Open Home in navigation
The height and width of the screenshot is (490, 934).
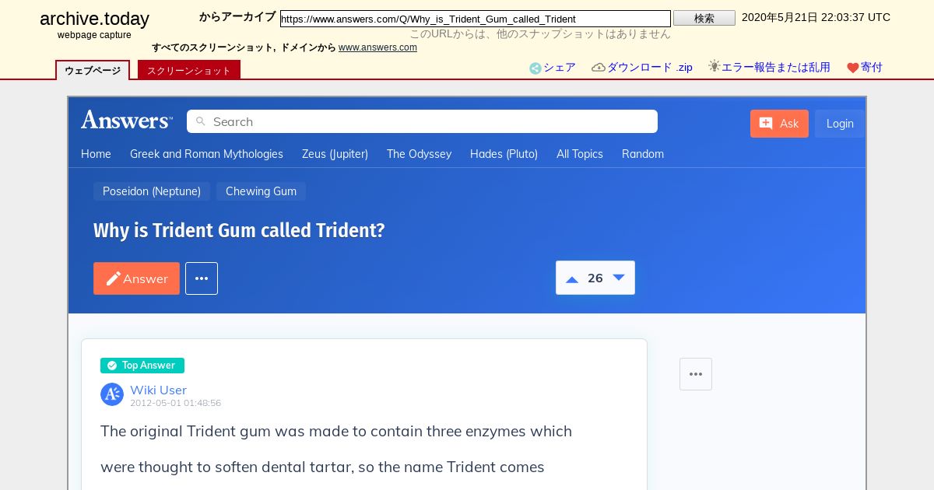point(96,154)
